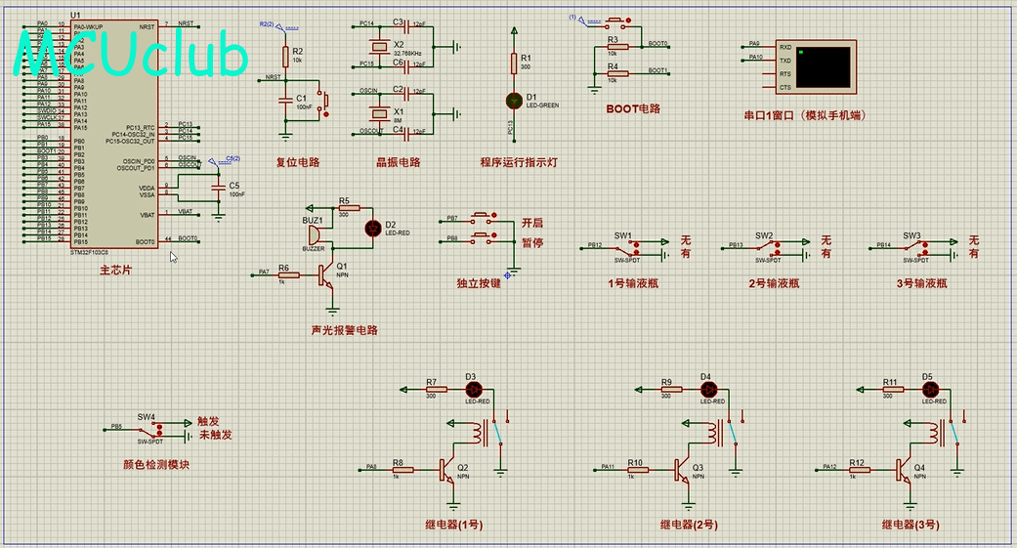Select capacitor C1 in reset circuit
The height and width of the screenshot is (548, 1017).
285,101
